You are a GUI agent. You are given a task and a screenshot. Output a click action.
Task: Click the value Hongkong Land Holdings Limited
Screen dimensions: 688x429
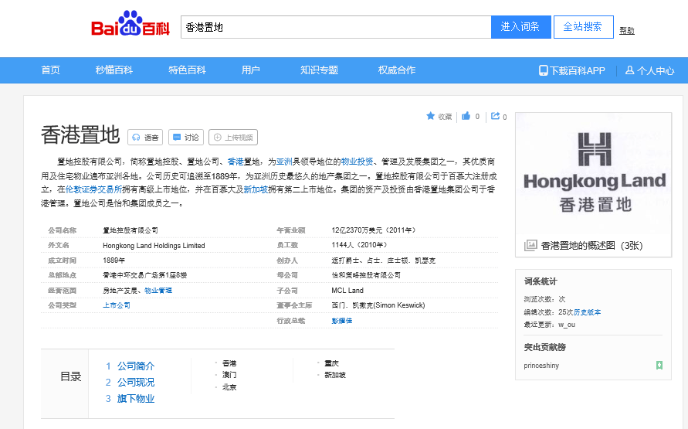pyautogui.click(x=154, y=246)
